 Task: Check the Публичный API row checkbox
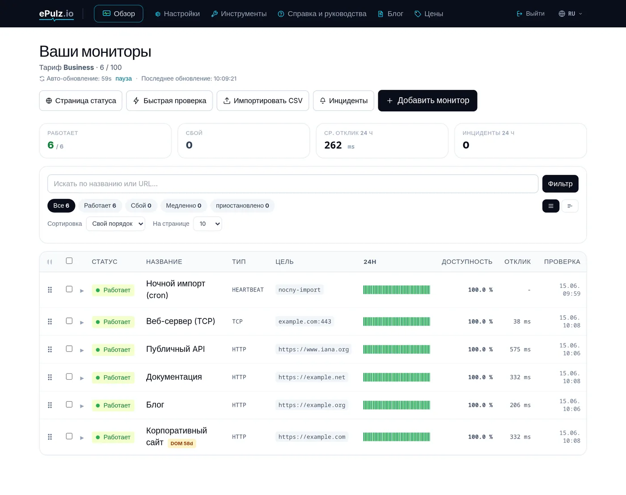(x=69, y=349)
